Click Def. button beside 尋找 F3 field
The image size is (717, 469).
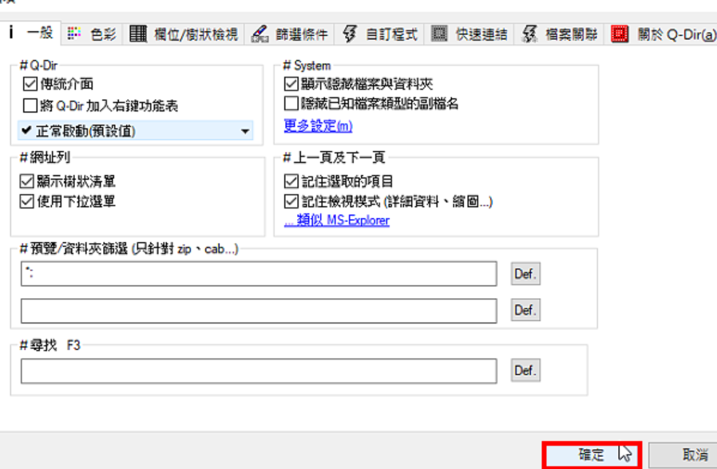[x=525, y=370]
